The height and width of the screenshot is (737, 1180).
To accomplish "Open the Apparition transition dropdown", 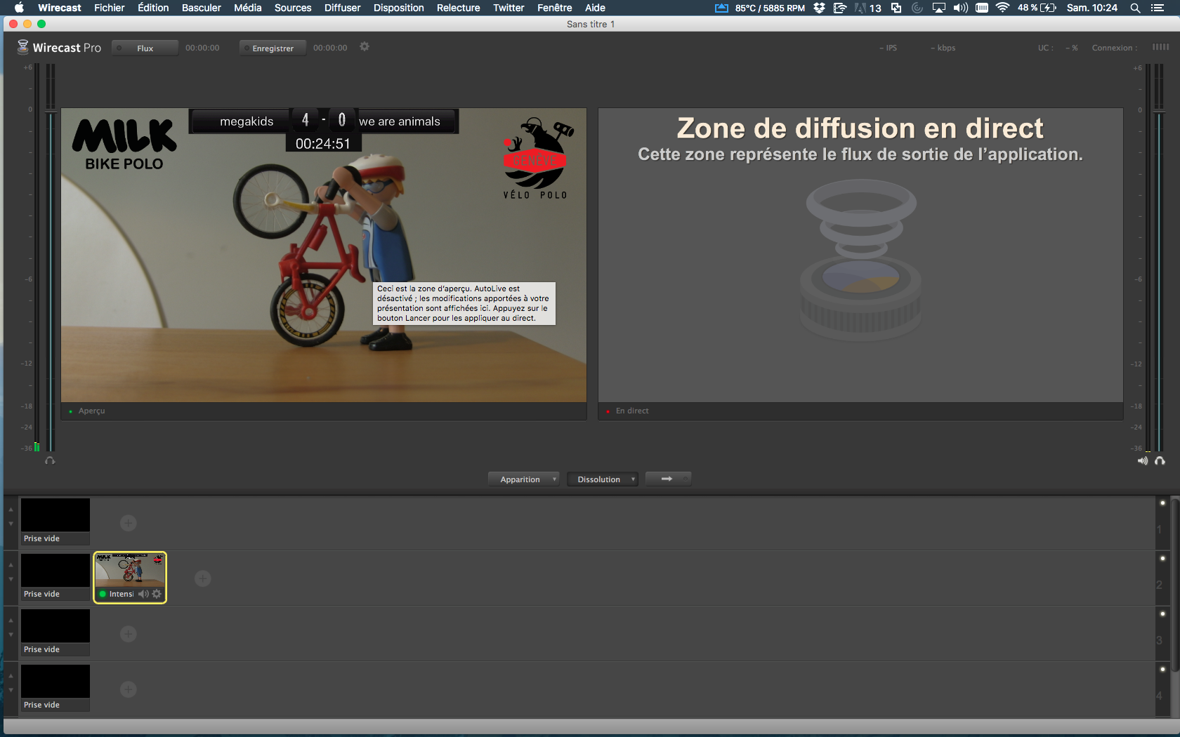I will [523, 479].
